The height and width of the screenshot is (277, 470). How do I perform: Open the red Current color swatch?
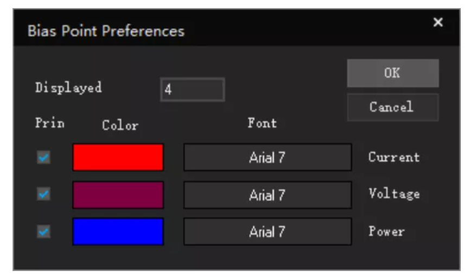tap(118, 157)
